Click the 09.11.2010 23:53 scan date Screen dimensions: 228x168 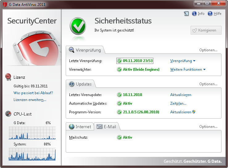click(x=138, y=61)
